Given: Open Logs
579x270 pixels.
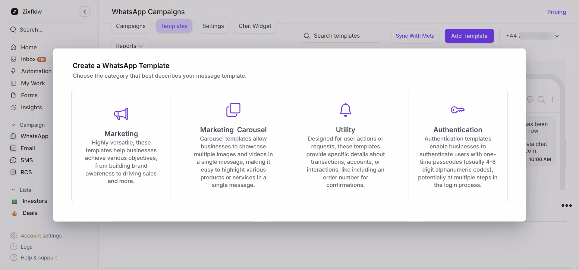Looking at the screenshot, I should coord(27,247).
